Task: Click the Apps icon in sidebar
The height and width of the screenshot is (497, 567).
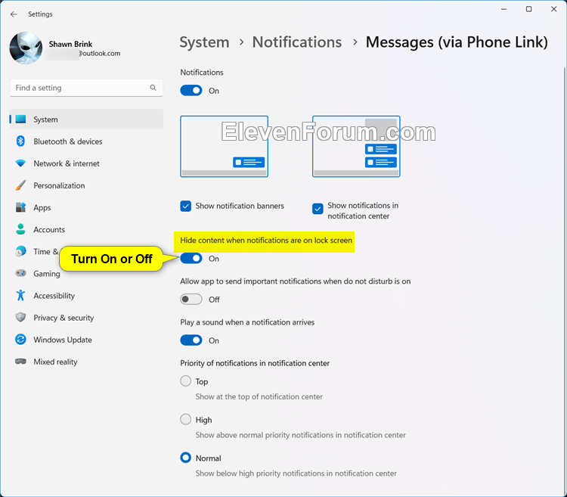Action: (x=20, y=207)
